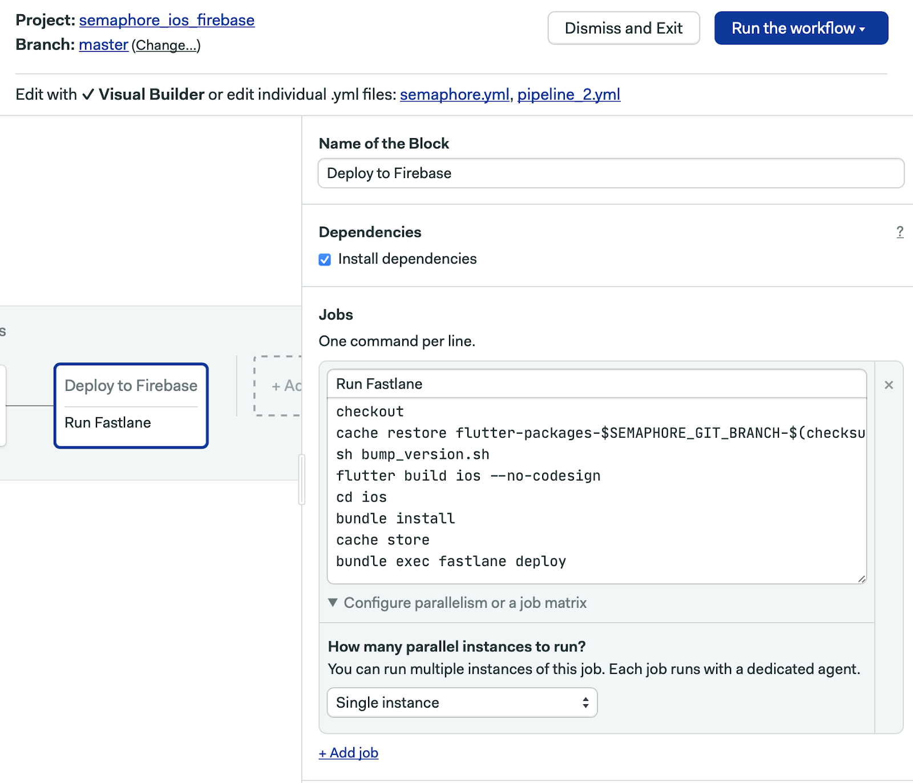This screenshot has width=913, height=783.
Task: Click the 'flutter build ios --no-codesign' line
Action: click(x=468, y=476)
